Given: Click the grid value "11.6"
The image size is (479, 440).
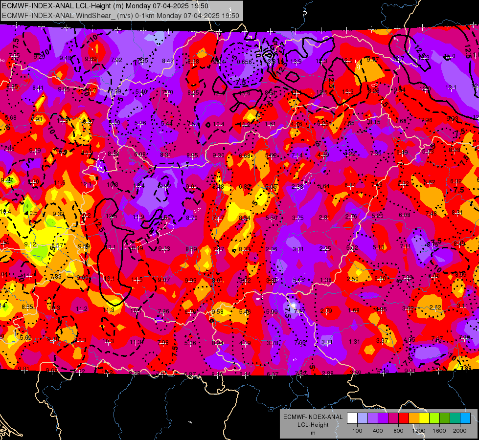Looking at the screenshot, I should click(60, 183).
